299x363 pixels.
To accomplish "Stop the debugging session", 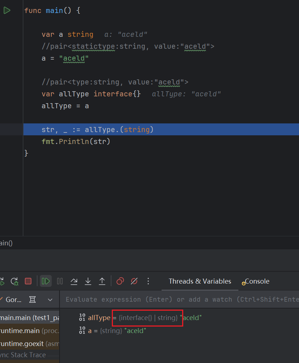I will point(28,281).
